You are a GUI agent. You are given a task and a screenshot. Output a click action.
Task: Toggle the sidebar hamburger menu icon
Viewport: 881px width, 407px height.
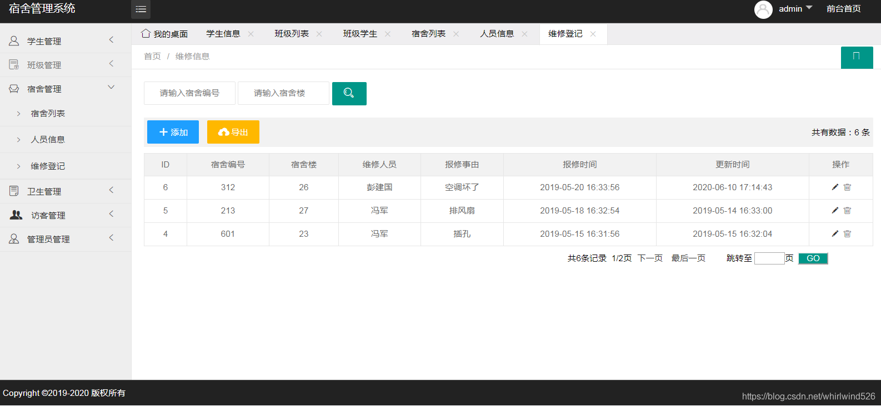141,9
